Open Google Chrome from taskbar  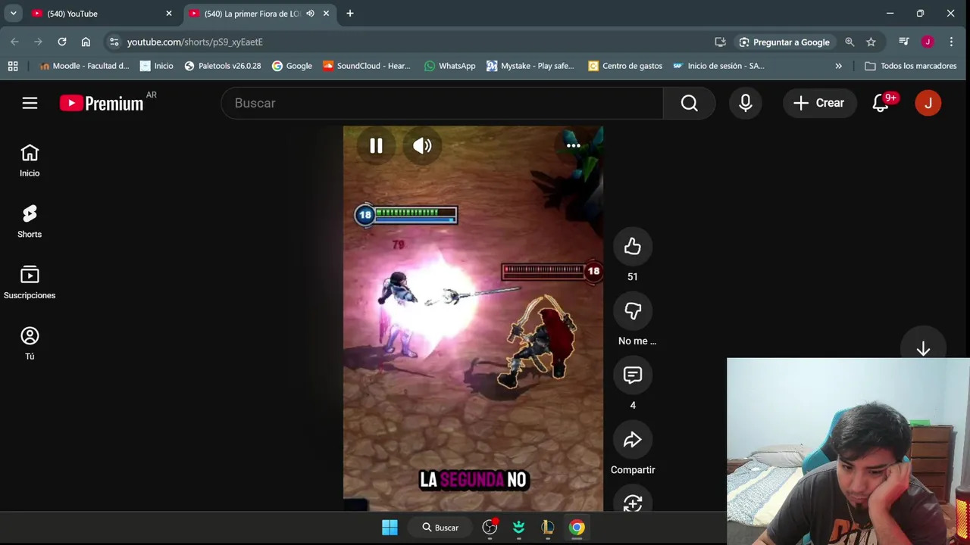577,528
